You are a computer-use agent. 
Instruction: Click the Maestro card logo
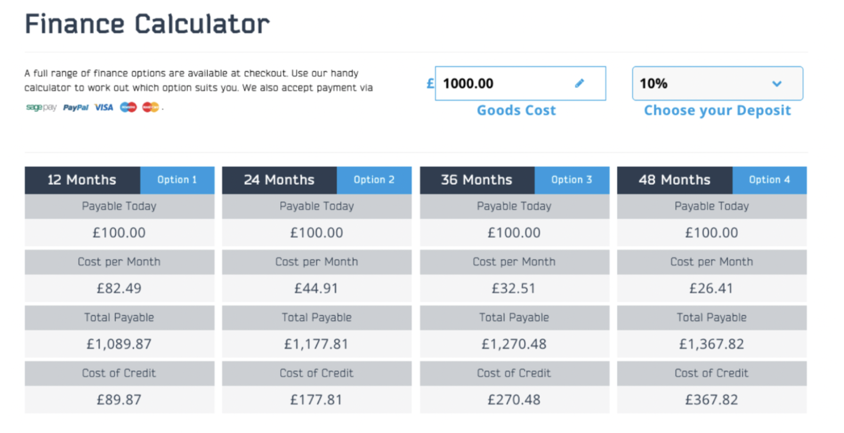128,107
